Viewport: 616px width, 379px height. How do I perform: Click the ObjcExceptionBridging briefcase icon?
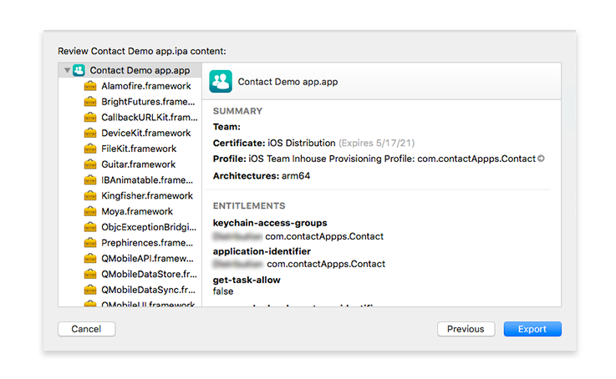90,227
